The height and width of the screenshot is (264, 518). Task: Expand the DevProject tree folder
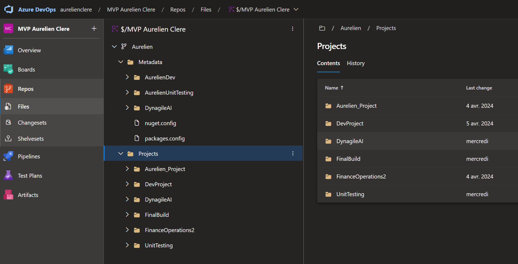click(127, 184)
